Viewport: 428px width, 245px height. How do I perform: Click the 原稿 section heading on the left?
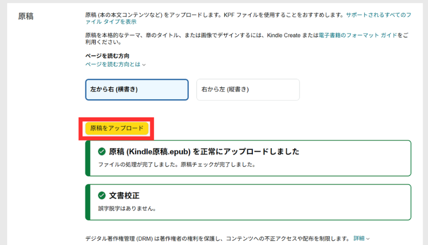[x=26, y=16]
